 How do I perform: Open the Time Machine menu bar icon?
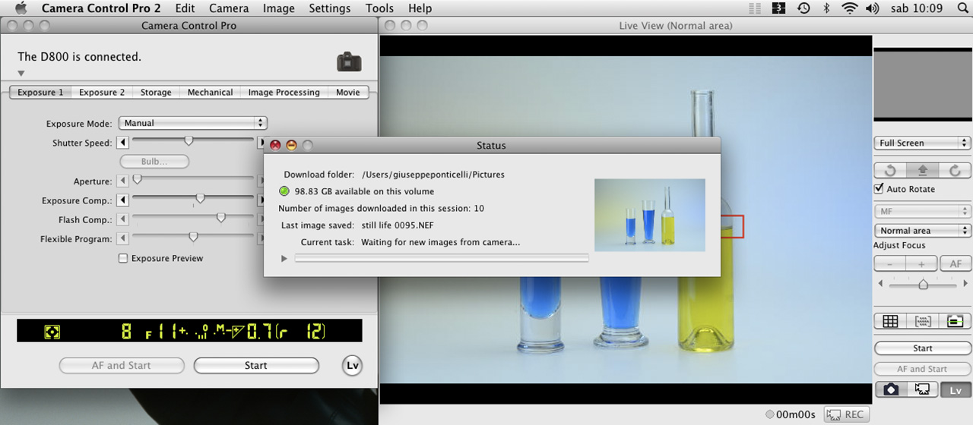803,8
